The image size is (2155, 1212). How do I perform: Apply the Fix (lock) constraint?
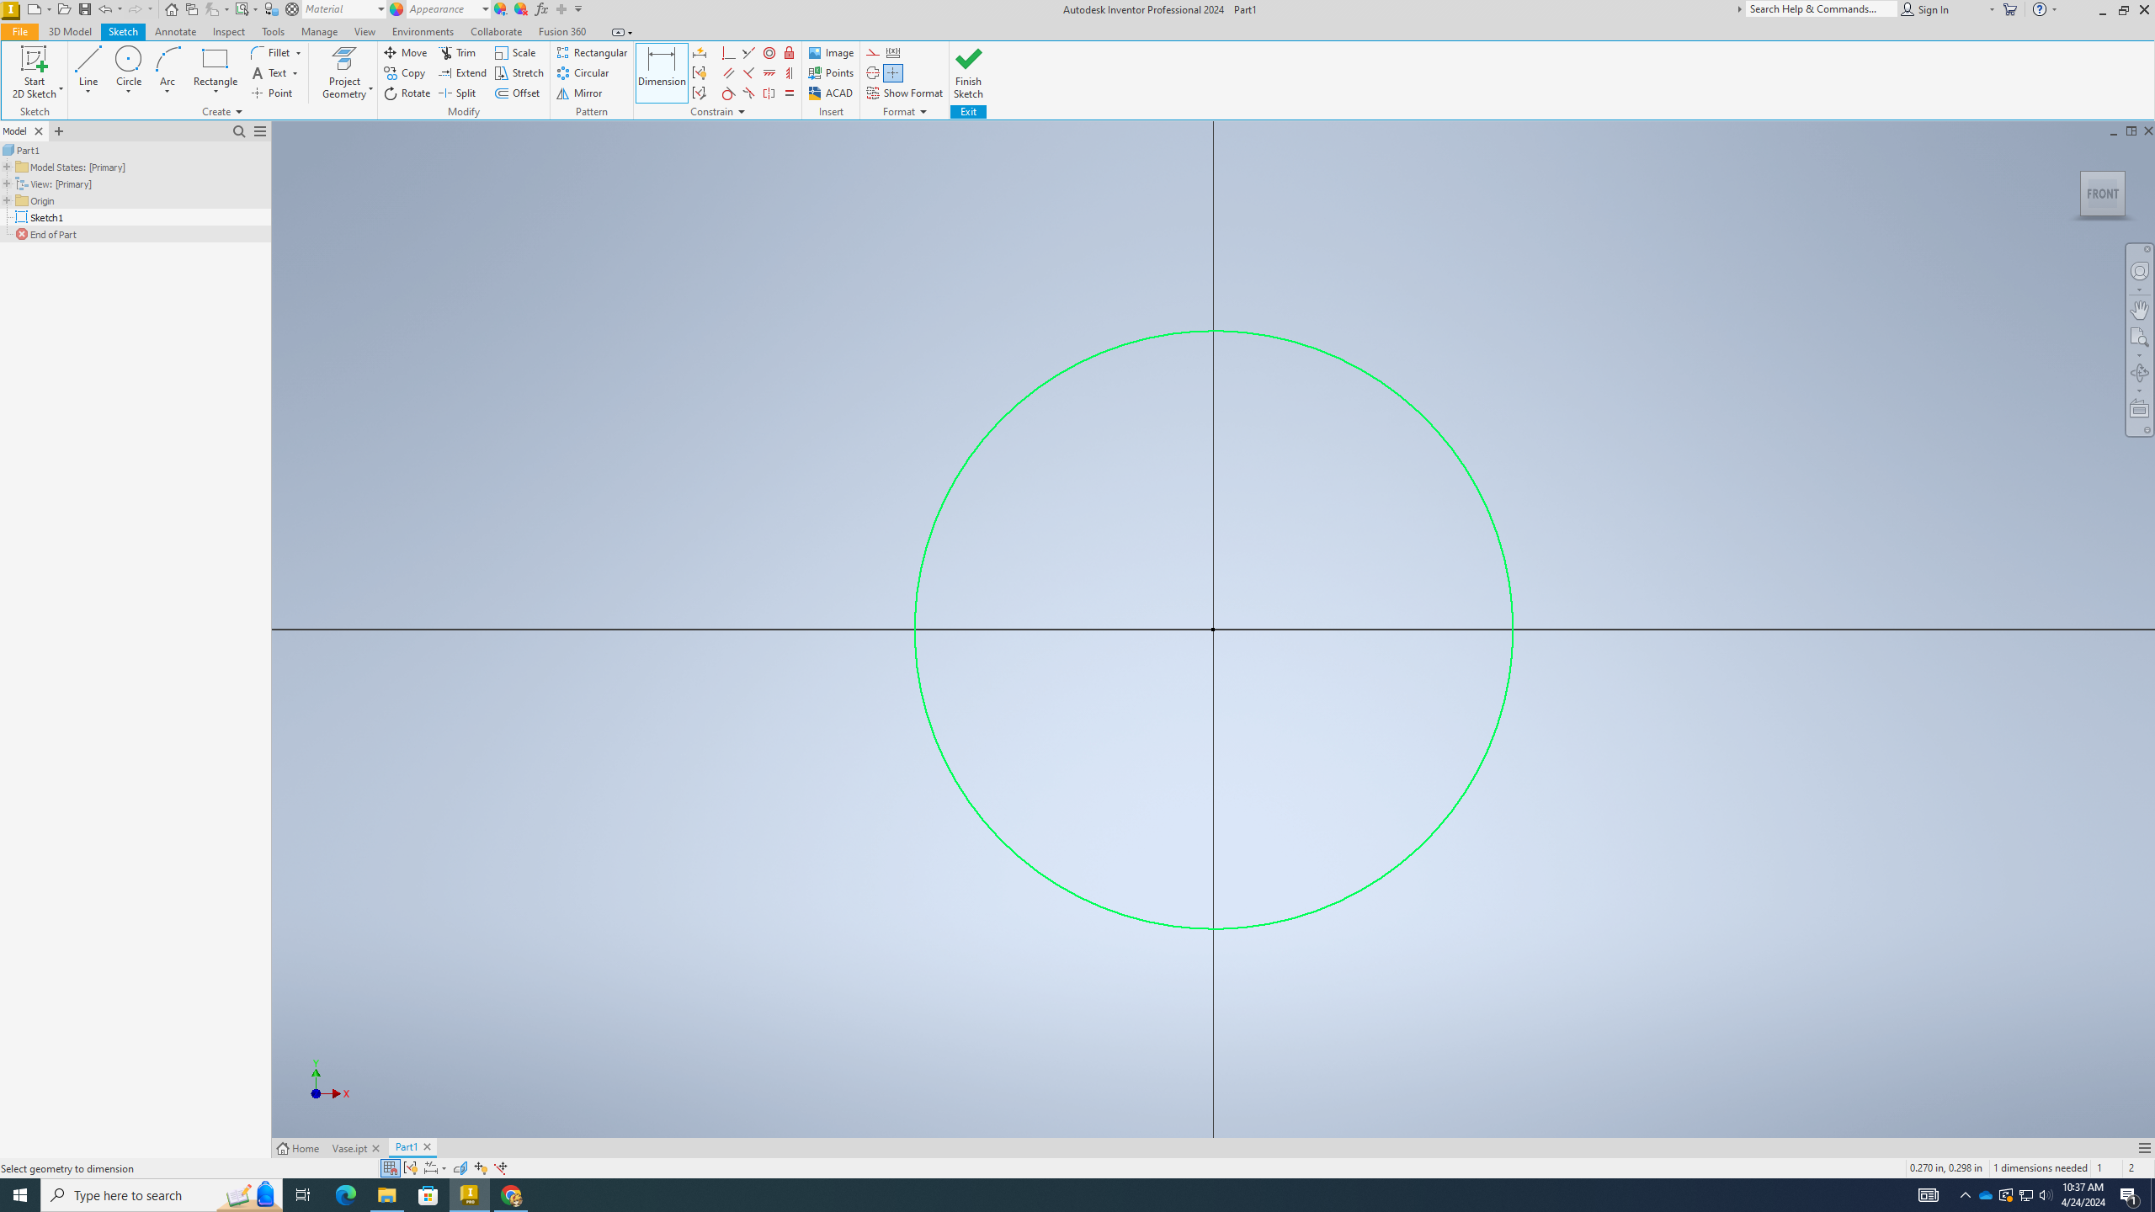790,53
